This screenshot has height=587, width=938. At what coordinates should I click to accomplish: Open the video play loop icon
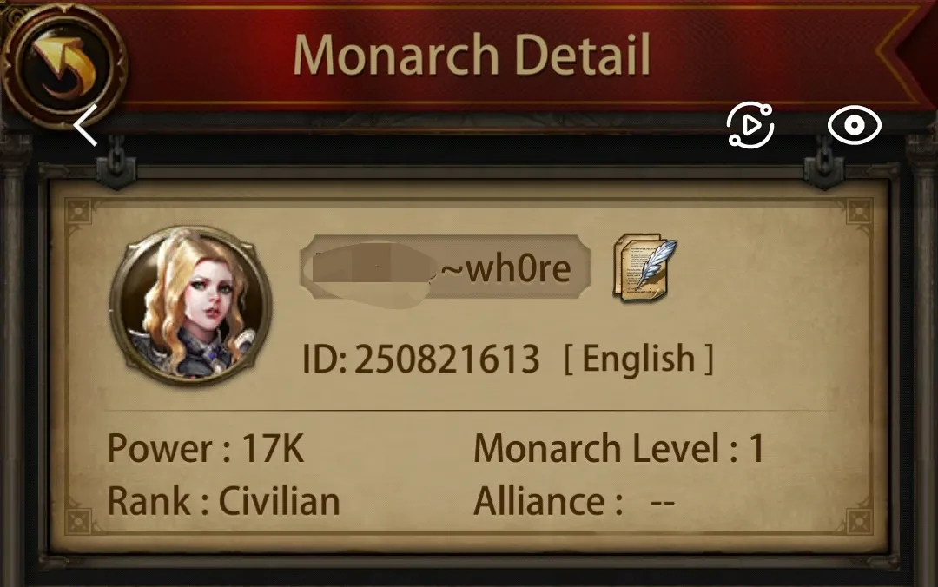tap(750, 125)
